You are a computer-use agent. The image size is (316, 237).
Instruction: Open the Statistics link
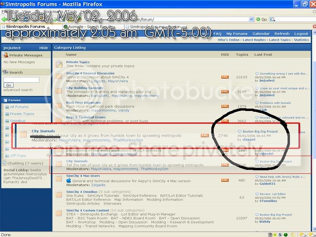point(301,40)
